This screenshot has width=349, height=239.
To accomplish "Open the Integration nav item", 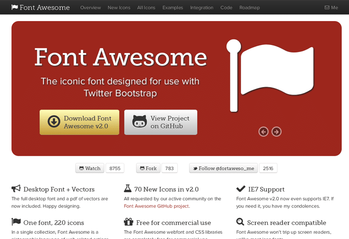I will click(202, 8).
